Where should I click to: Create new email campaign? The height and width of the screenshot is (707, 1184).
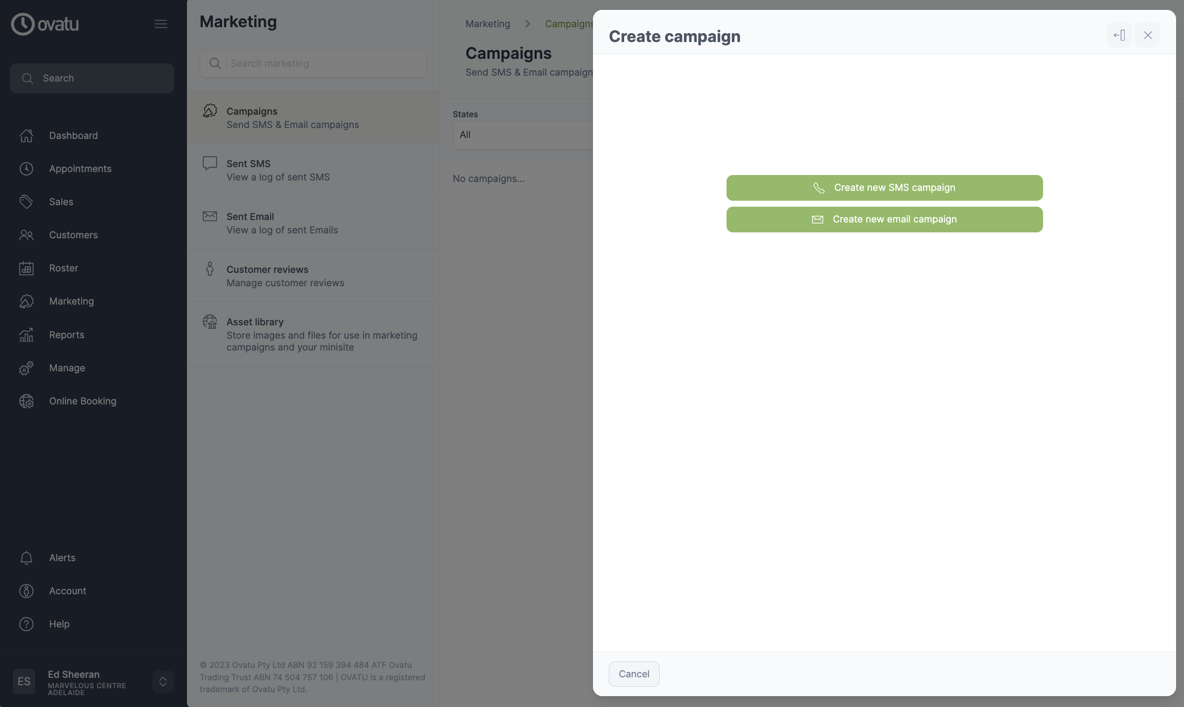tap(884, 220)
